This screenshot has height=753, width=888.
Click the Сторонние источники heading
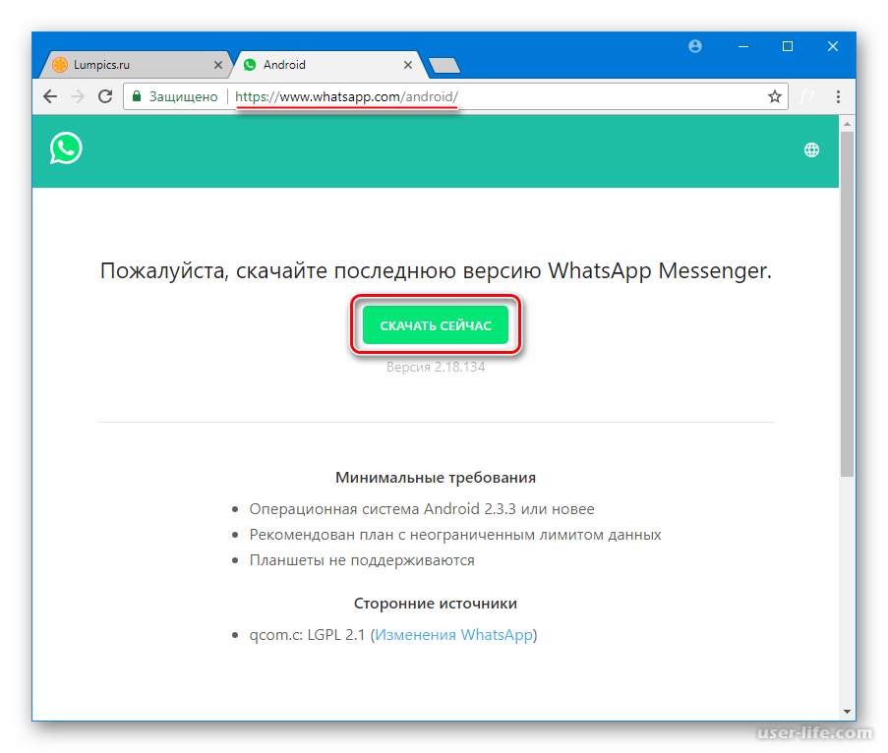(436, 604)
